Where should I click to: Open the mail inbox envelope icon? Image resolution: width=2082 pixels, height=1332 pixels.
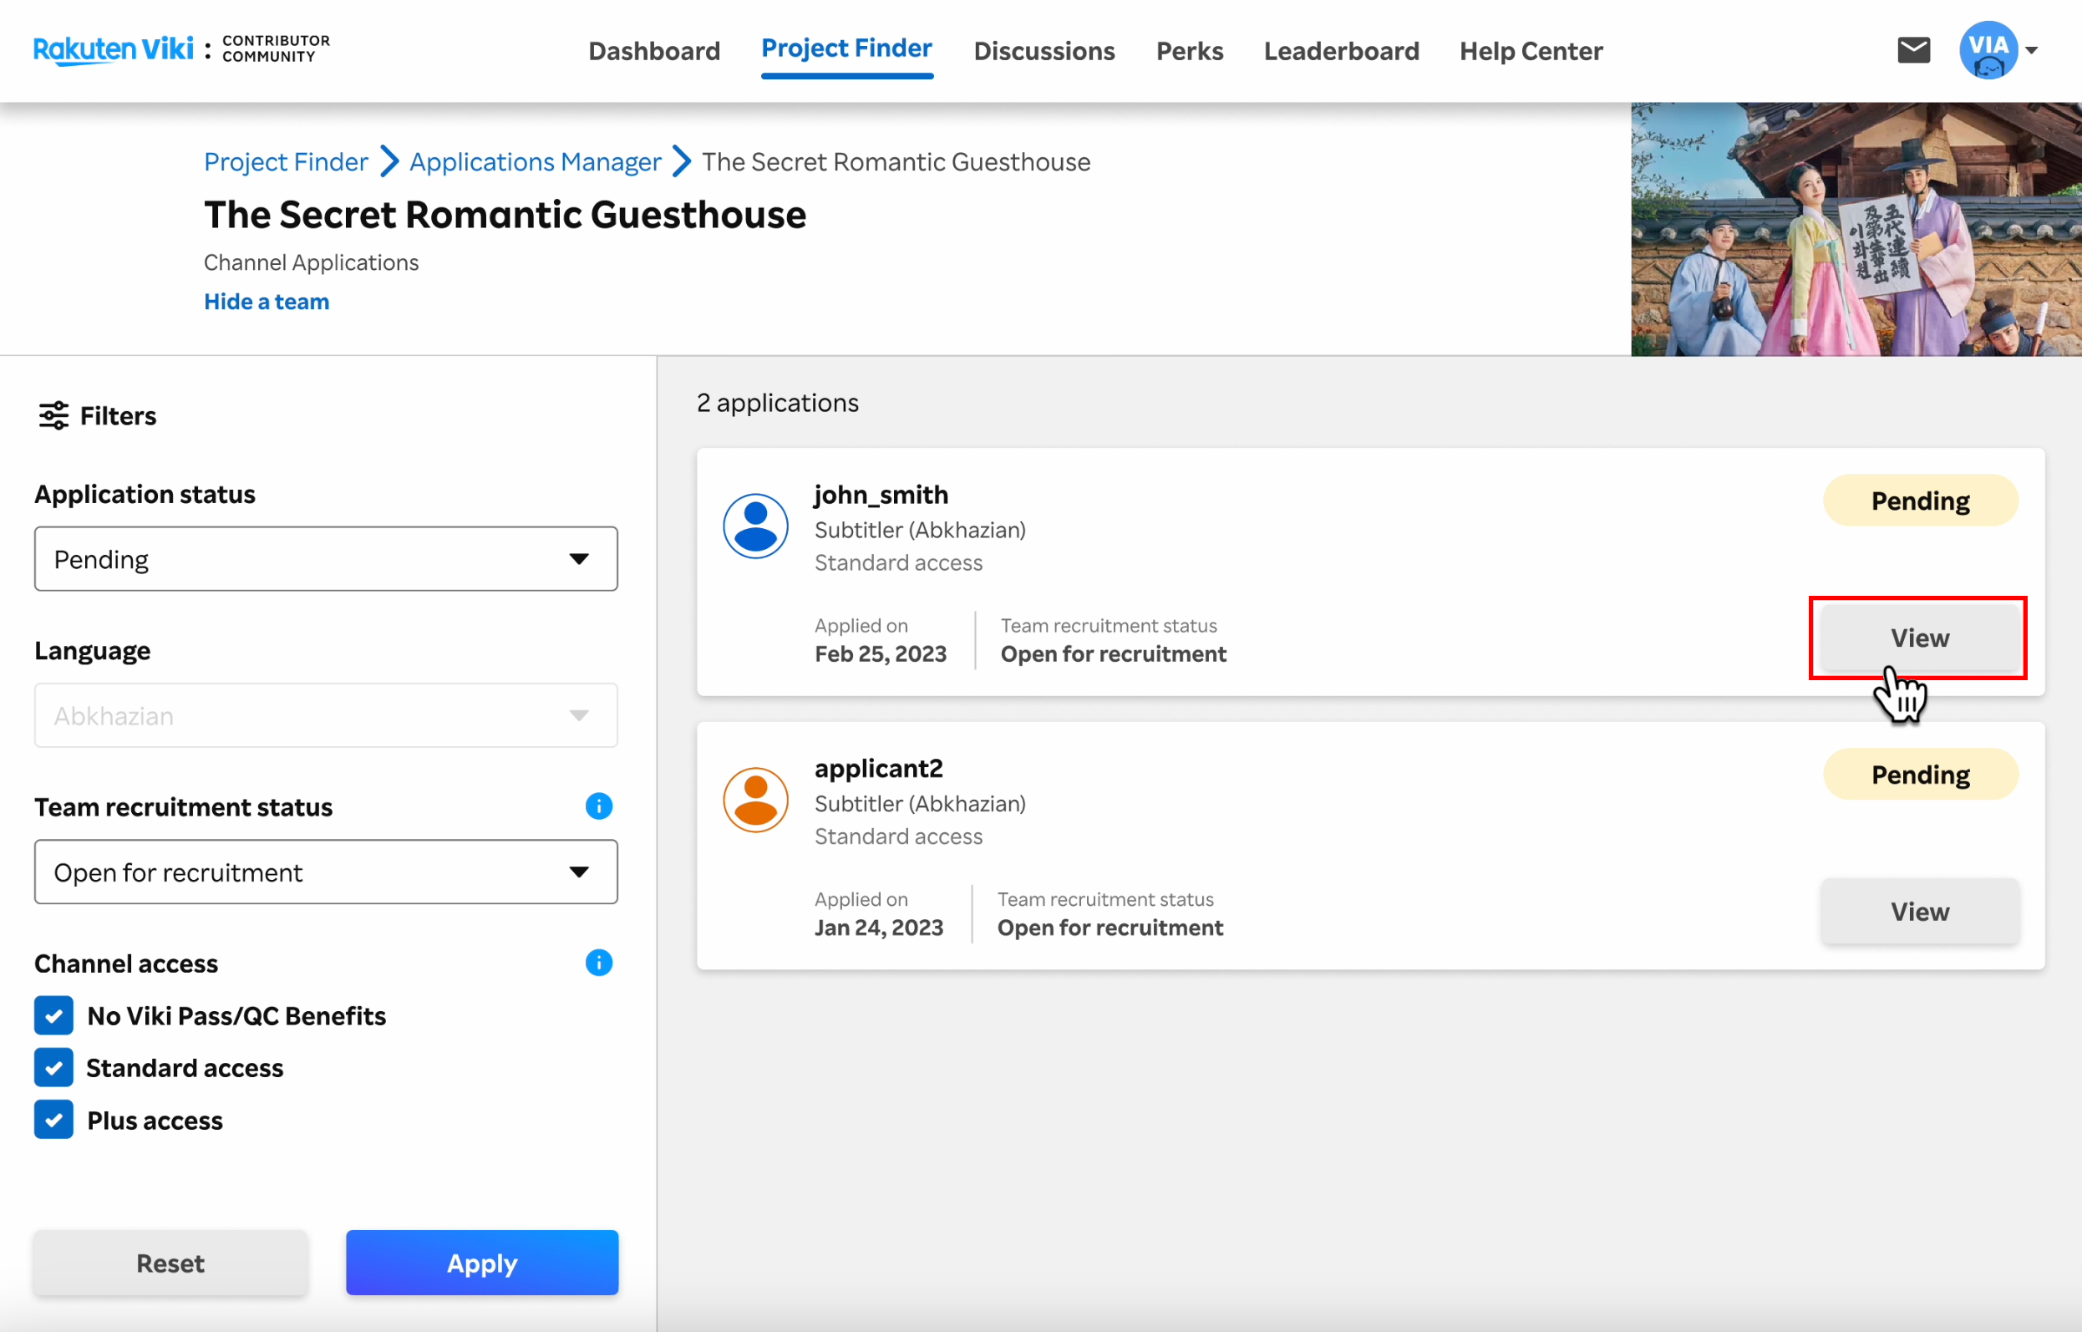point(1913,50)
